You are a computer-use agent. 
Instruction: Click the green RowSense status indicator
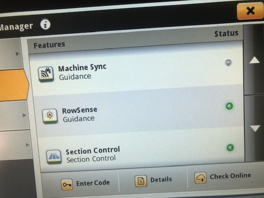pyautogui.click(x=229, y=106)
